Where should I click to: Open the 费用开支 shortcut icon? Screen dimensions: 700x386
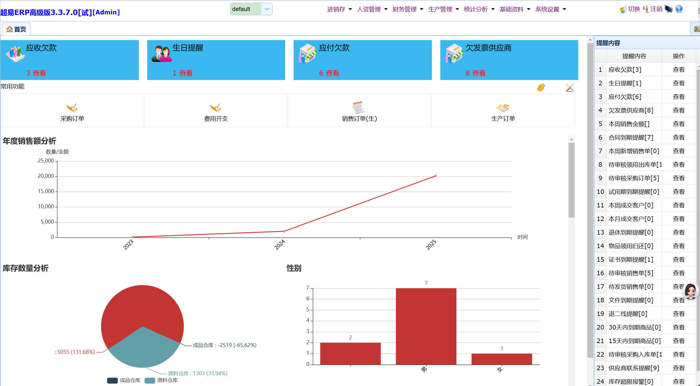[215, 108]
